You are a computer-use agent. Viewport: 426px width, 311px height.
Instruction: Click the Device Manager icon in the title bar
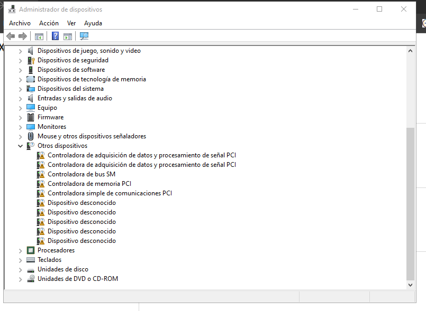(x=12, y=9)
